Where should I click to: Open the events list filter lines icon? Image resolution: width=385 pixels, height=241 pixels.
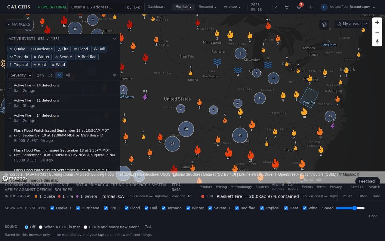(x=114, y=75)
